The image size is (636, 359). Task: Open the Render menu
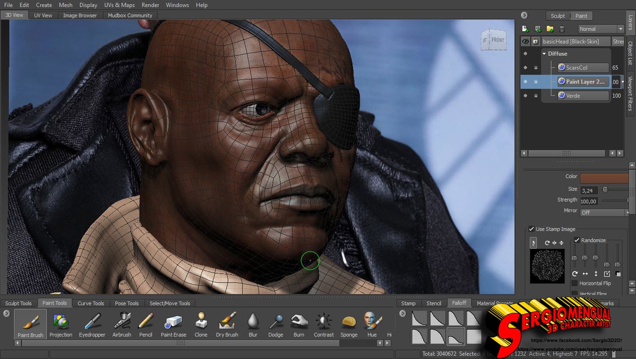click(151, 5)
